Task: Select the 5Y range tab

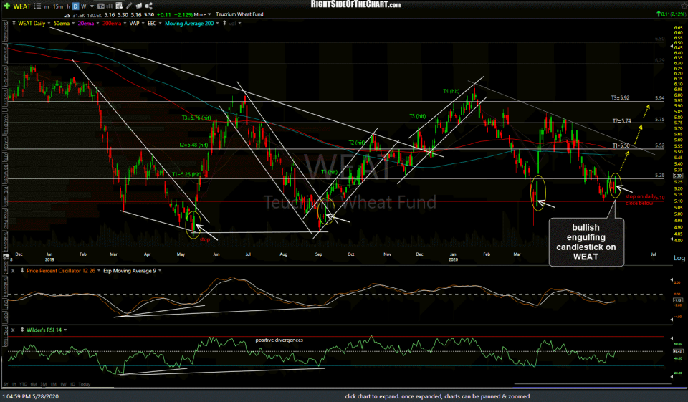Action: point(6,384)
